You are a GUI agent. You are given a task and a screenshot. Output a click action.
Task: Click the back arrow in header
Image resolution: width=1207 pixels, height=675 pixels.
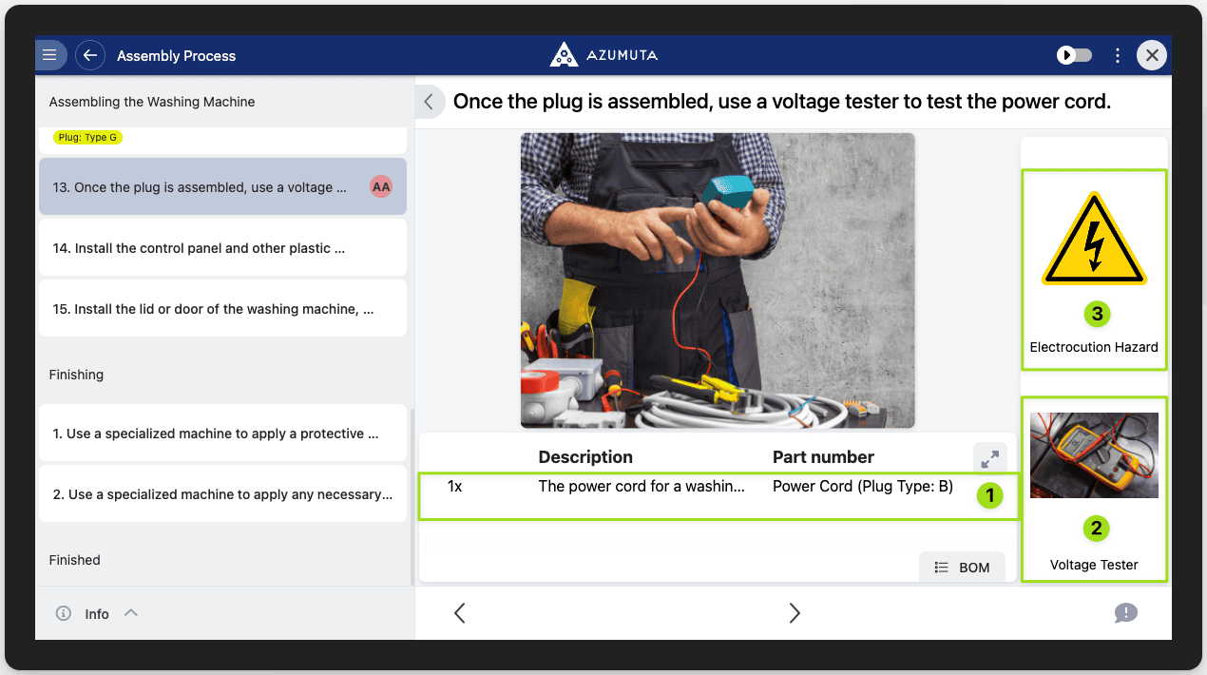pos(90,55)
